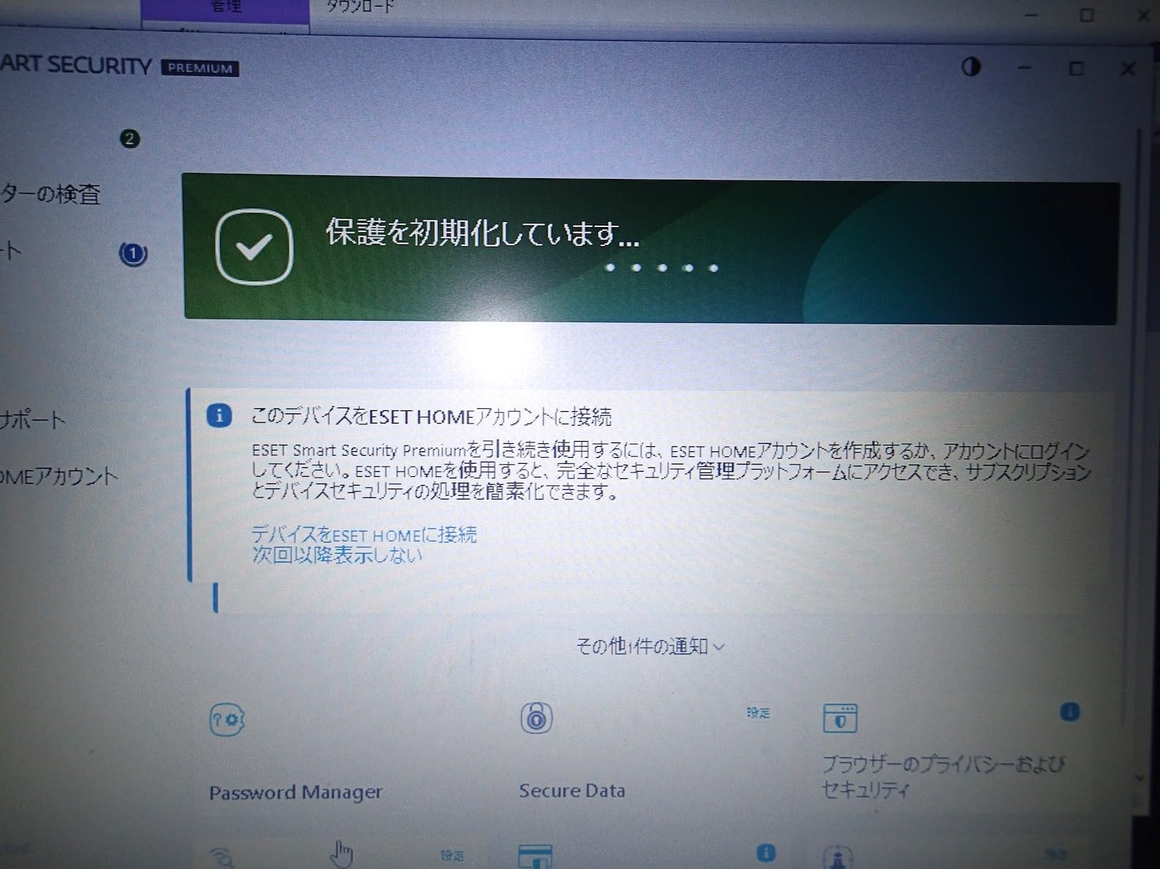The height and width of the screenshot is (869, 1160).
Task: Click the blue info icon beside ESET HOME notice
Action: point(219,416)
